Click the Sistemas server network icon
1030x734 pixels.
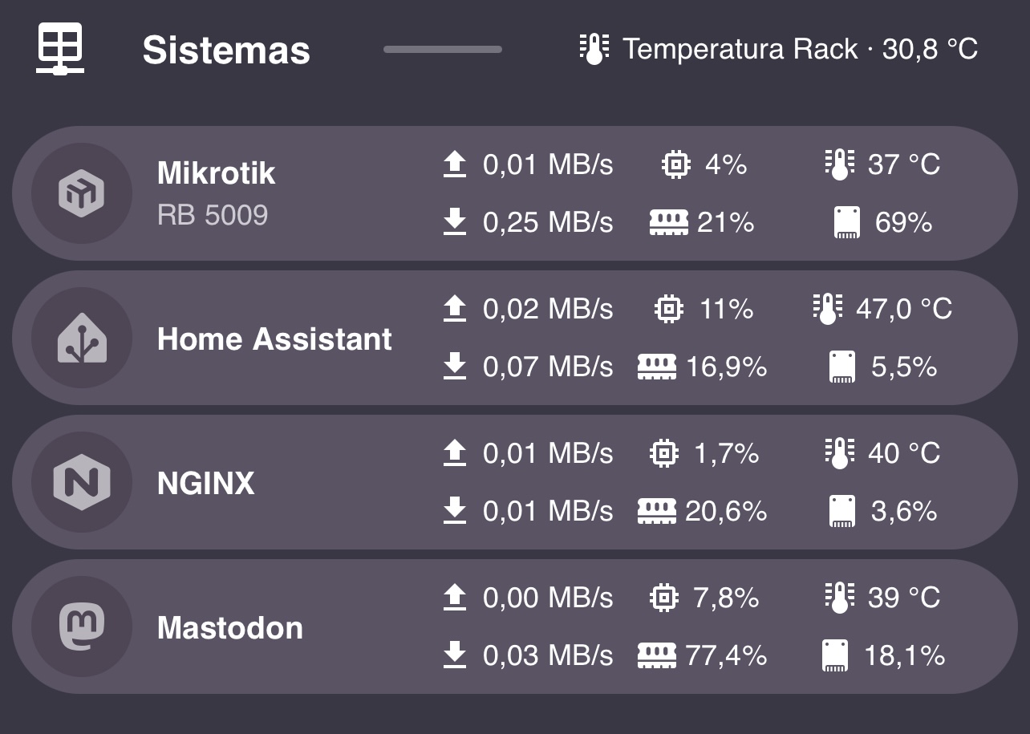tap(60, 49)
